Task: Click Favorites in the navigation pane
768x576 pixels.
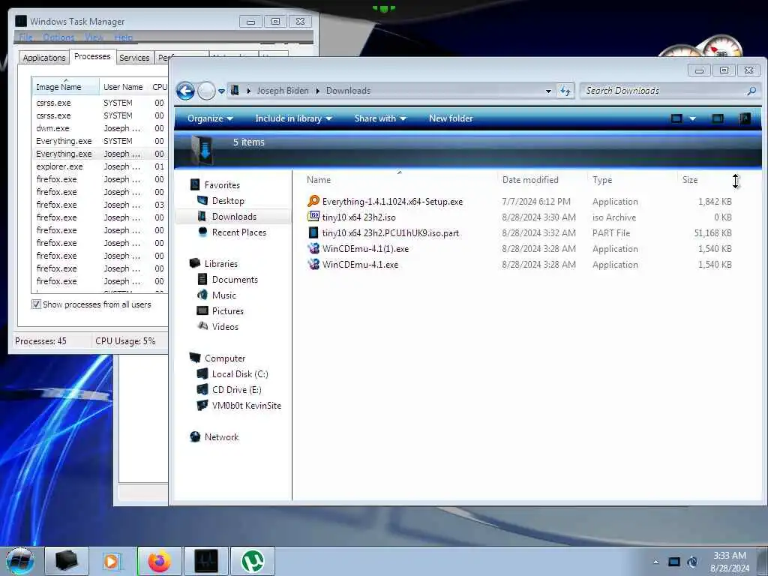Action: click(222, 185)
